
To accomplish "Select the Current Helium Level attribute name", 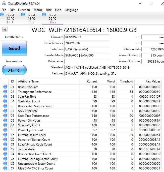I will 32,135.
